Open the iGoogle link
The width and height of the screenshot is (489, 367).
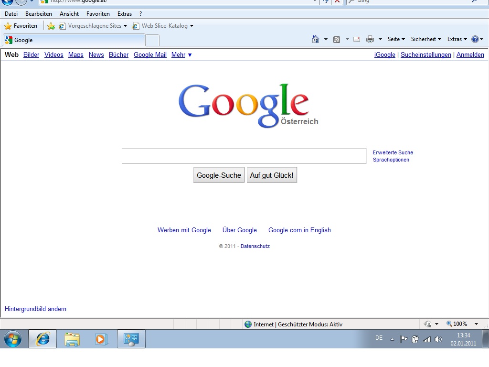click(x=384, y=55)
